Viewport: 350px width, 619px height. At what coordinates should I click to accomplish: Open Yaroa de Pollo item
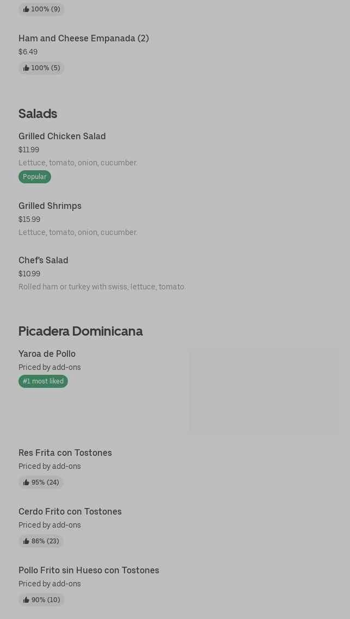(47, 354)
